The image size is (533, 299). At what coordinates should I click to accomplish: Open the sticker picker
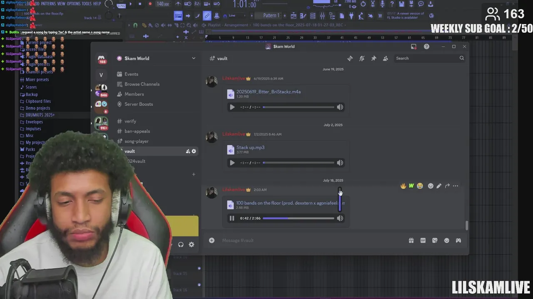coord(435,240)
